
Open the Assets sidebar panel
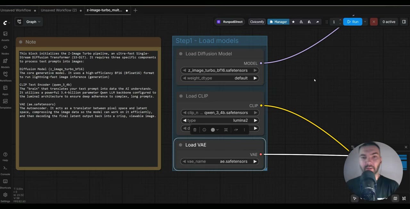5,36
